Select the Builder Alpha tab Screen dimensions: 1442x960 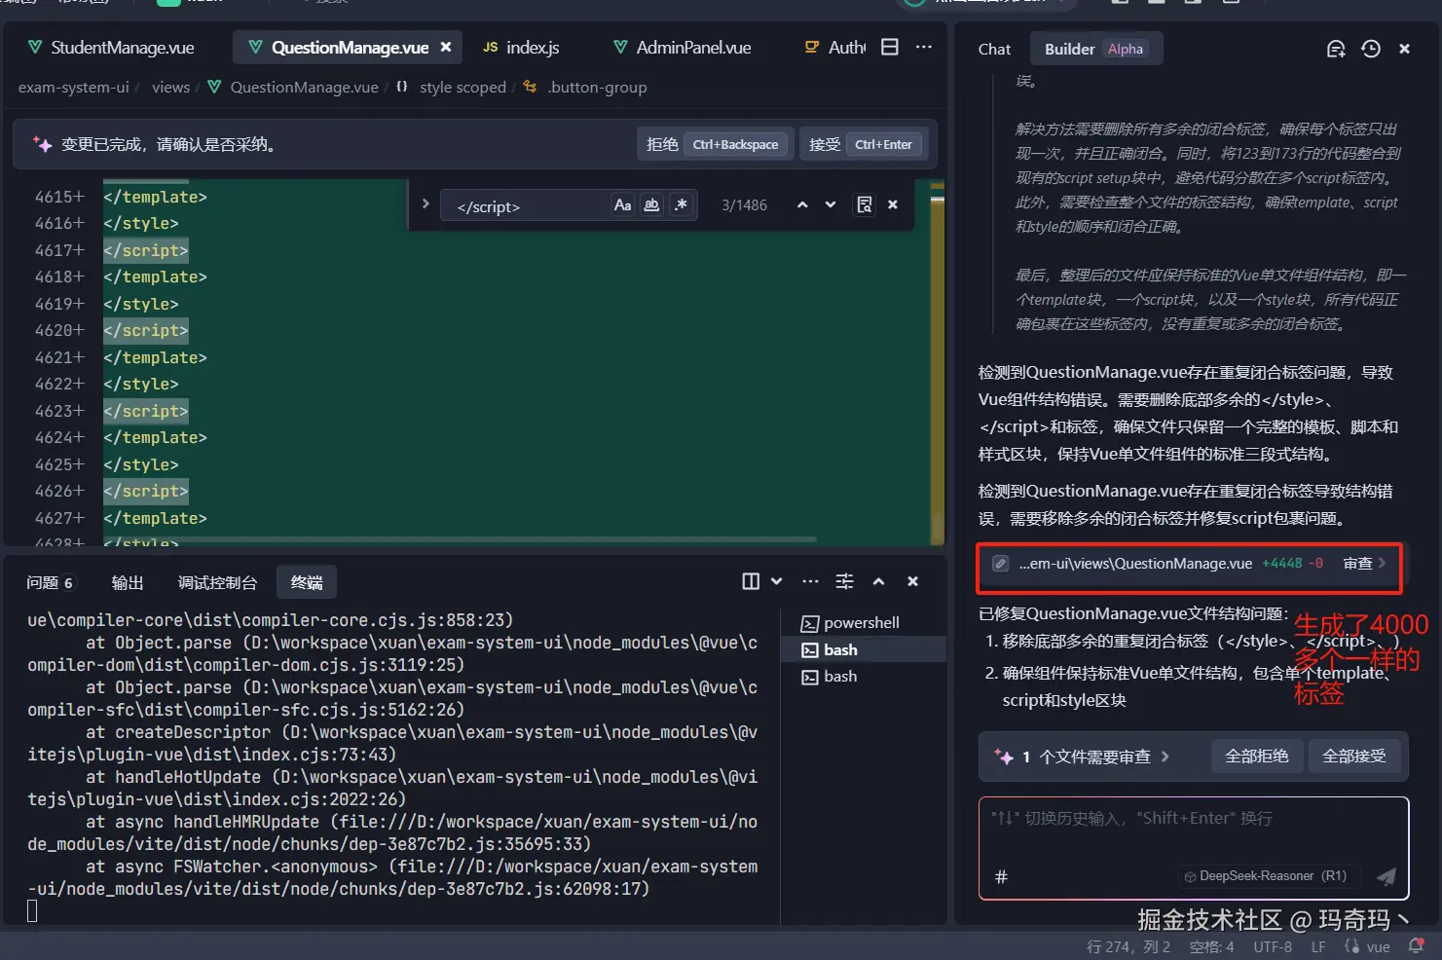1095,49
